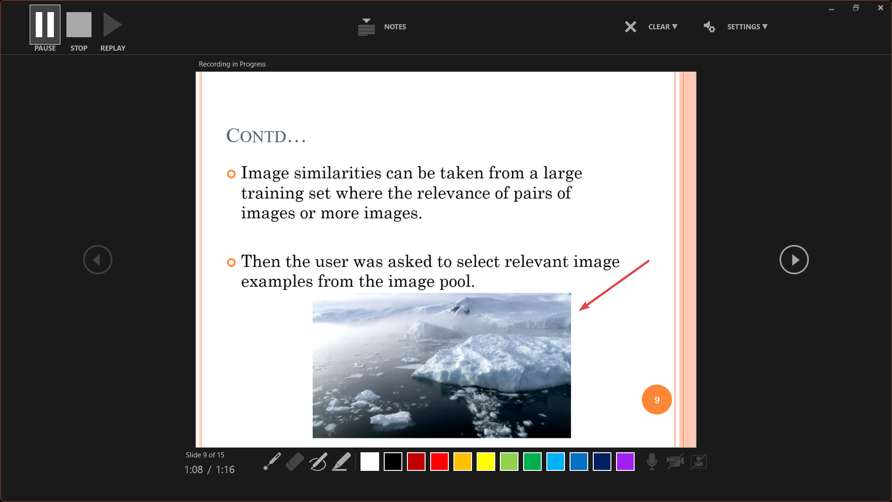Screen dimensions: 892x502
Task: Go to the next slide
Action: [794, 260]
